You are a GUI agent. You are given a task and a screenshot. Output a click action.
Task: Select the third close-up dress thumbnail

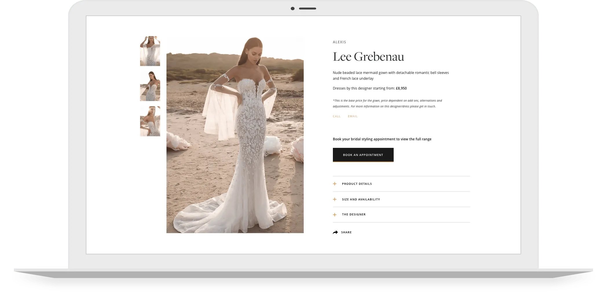coord(150,121)
